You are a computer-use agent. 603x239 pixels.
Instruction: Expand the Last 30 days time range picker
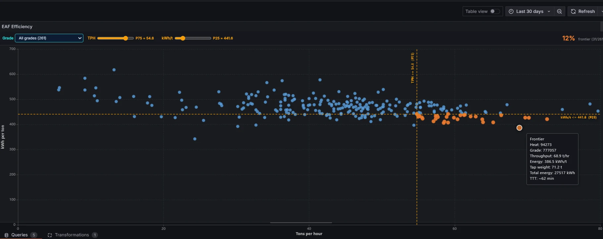530,11
